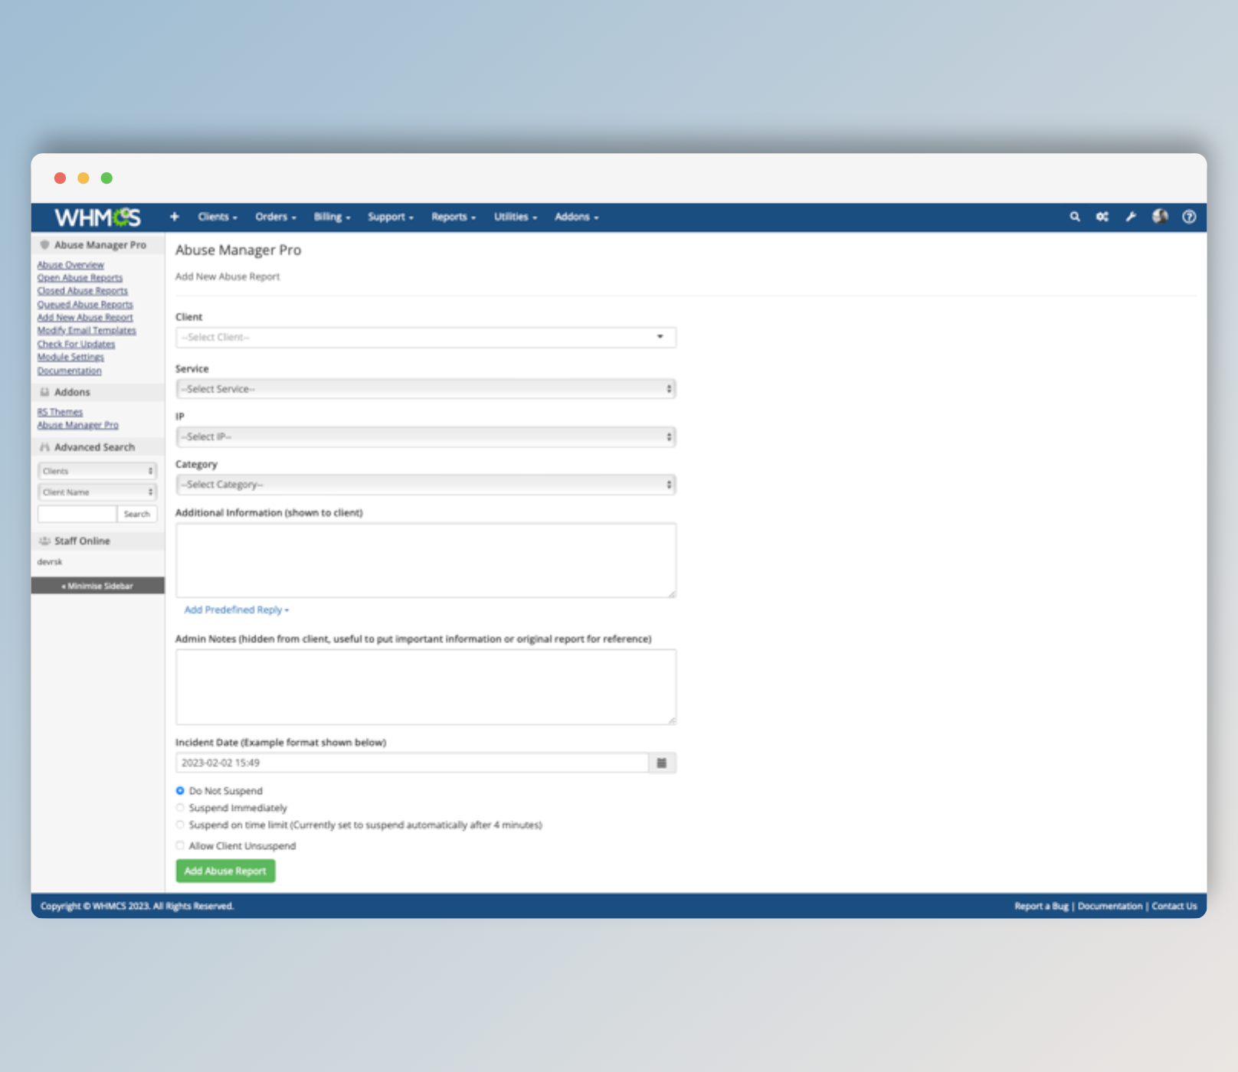This screenshot has height=1072, width=1238.
Task: Open Queued Abuse Reports link
Action: point(85,305)
